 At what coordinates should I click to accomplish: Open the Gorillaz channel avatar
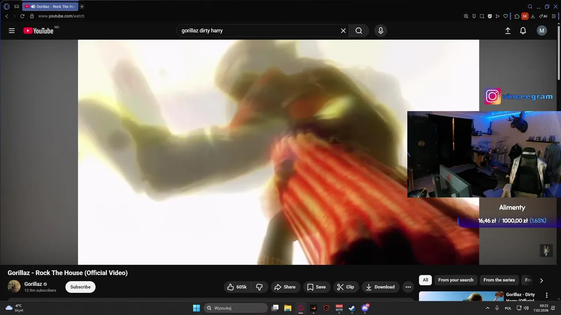click(x=14, y=287)
